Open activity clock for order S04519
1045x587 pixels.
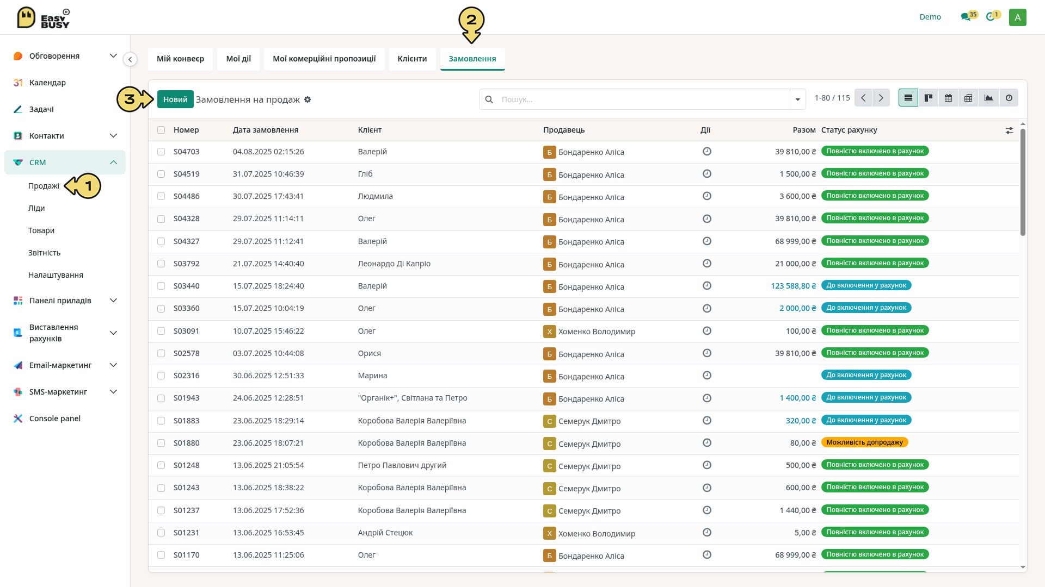[x=707, y=174]
